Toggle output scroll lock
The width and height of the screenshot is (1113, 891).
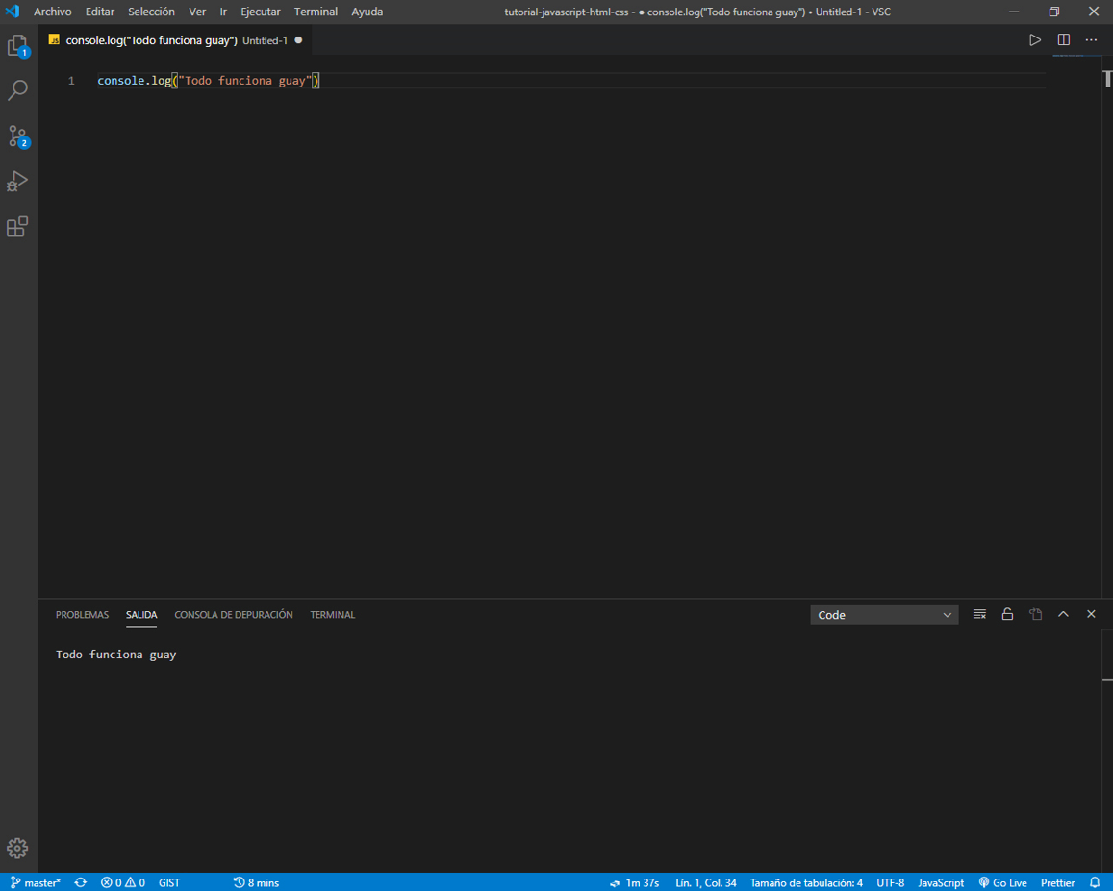1007,614
